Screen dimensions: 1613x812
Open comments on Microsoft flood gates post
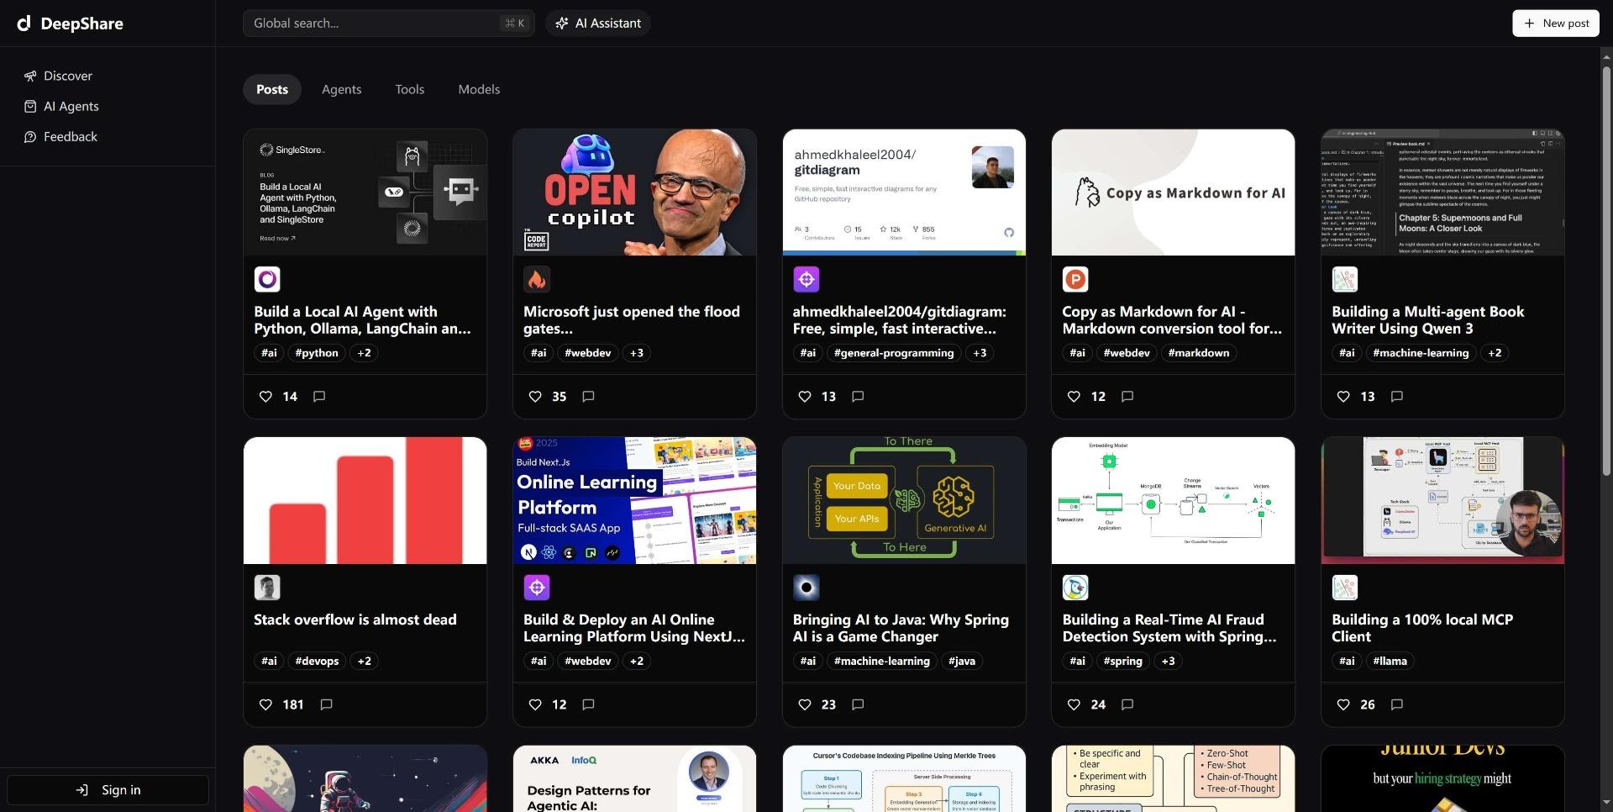pos(588,396)
